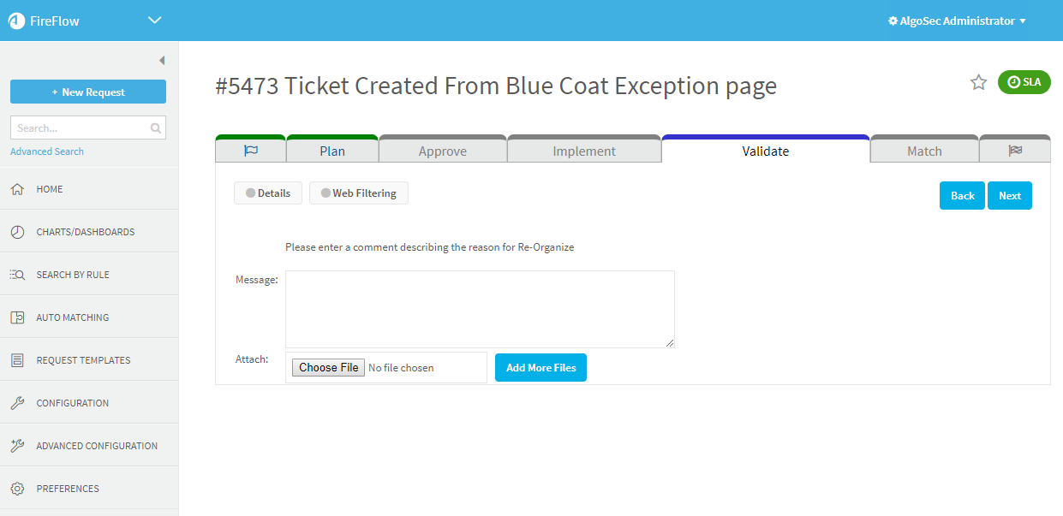Viewport: 1063px width, 516px height.
Task: Open the Auto Matching icon
Action: (x=17, y=317)
